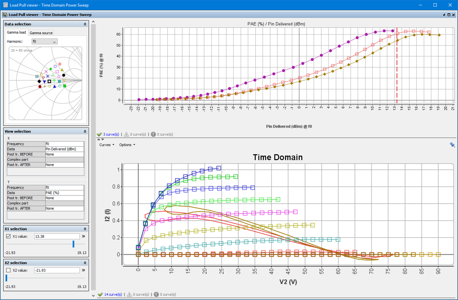Image resolution: width=458 pixels, height=300 pixels.
Task: Collapse the Data selection panel
Action: click(85, 24)
